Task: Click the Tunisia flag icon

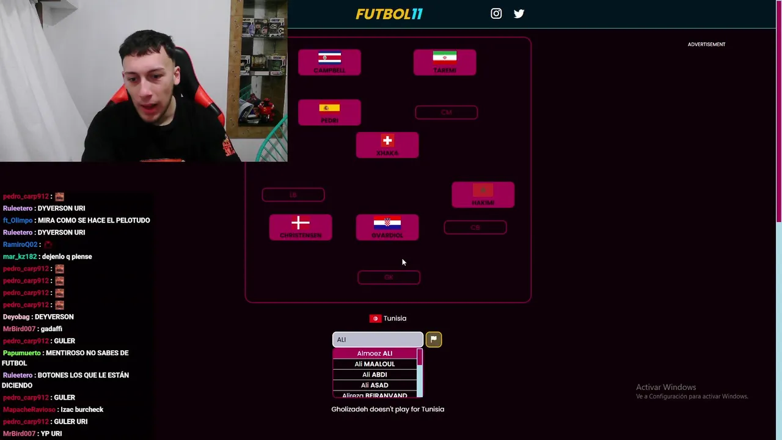Action: coord(375,318)
